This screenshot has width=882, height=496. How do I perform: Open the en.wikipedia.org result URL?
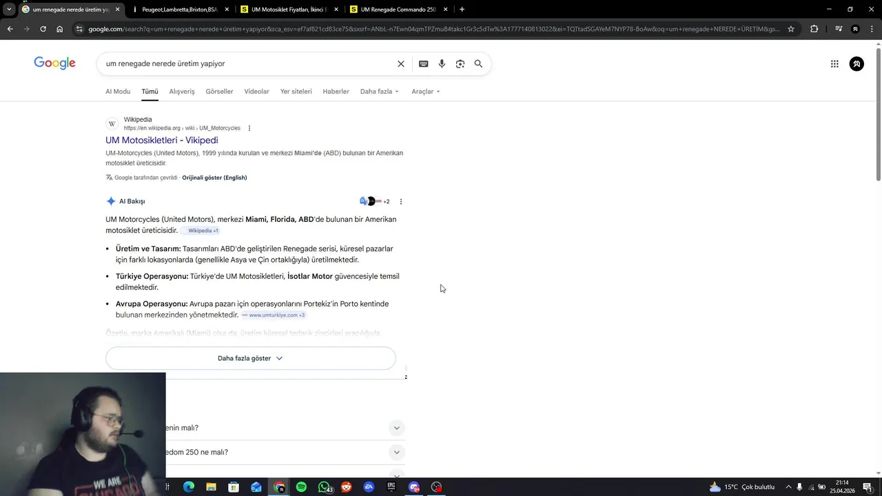(182, 128)
